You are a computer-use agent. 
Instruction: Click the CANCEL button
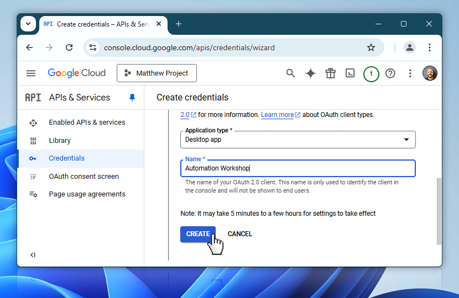[x=240, y=234]
